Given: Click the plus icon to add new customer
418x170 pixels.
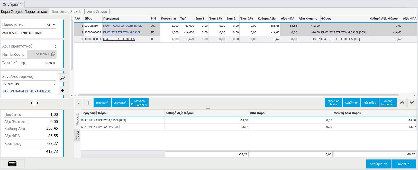Looking at the screenshot, I should [62, 91].
